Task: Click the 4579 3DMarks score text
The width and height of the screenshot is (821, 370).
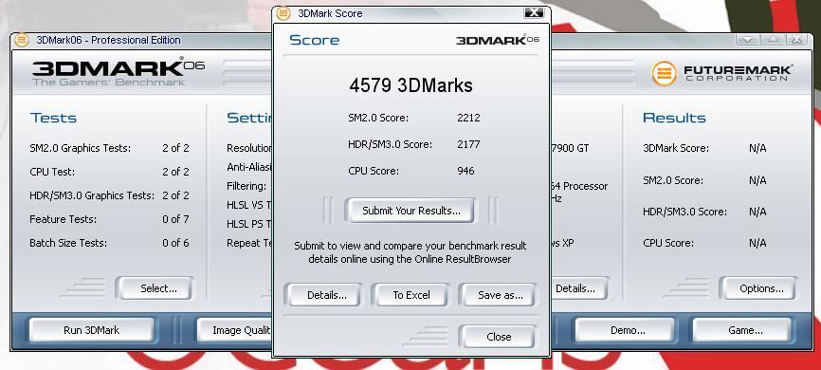Action: (411, 85)
